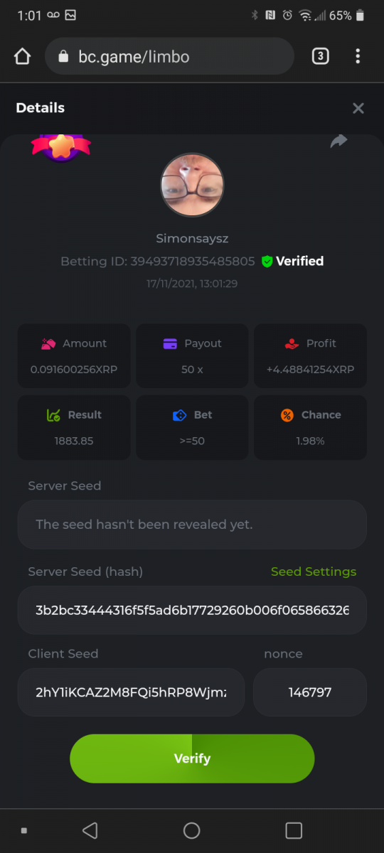Tap the Client Seed field
The image size is (384, 853).
click(x=131, y=692)
